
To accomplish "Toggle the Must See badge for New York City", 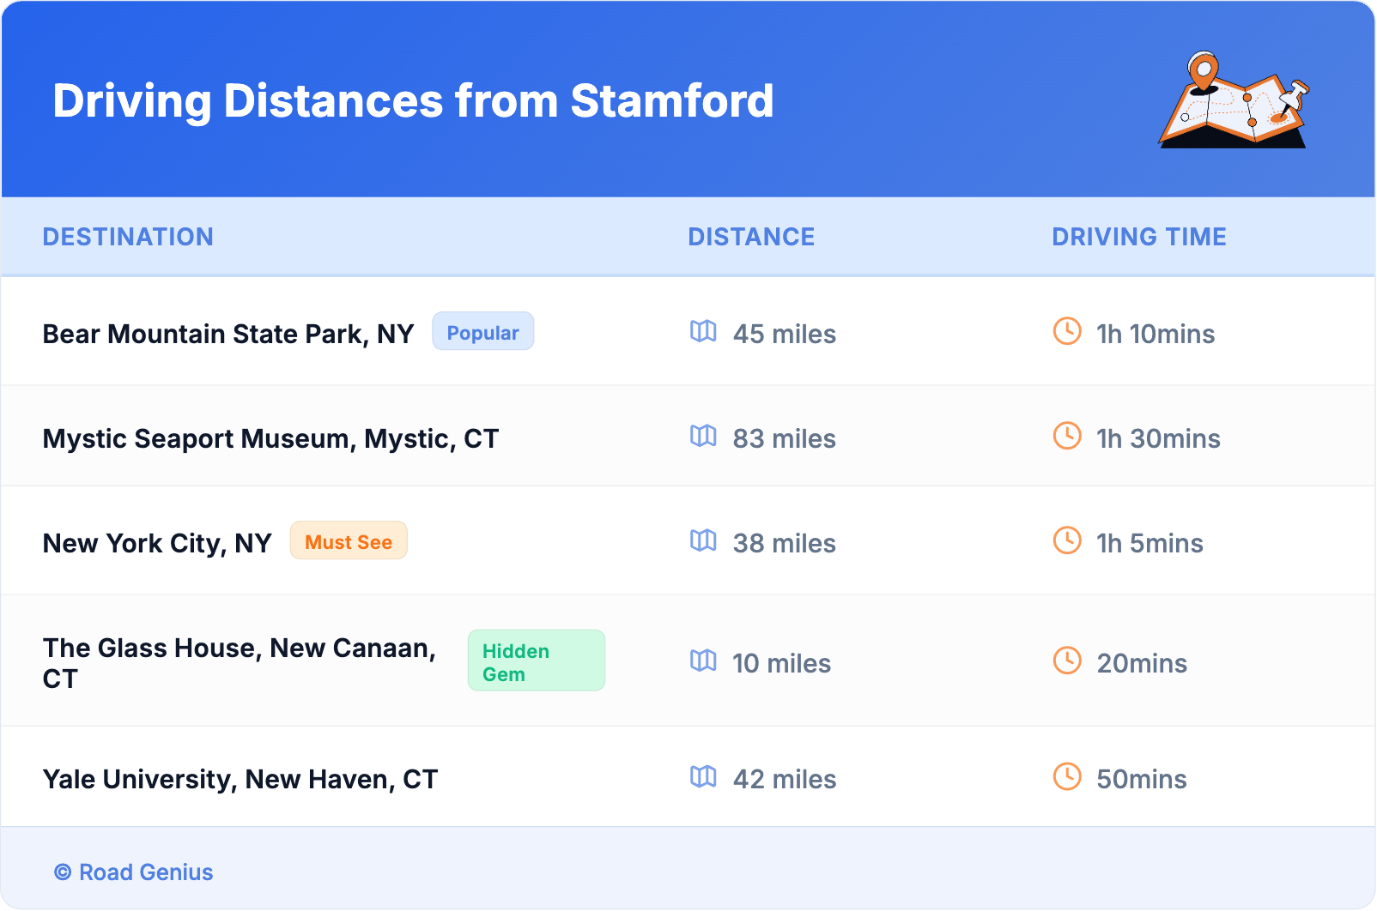I will 348,541.
